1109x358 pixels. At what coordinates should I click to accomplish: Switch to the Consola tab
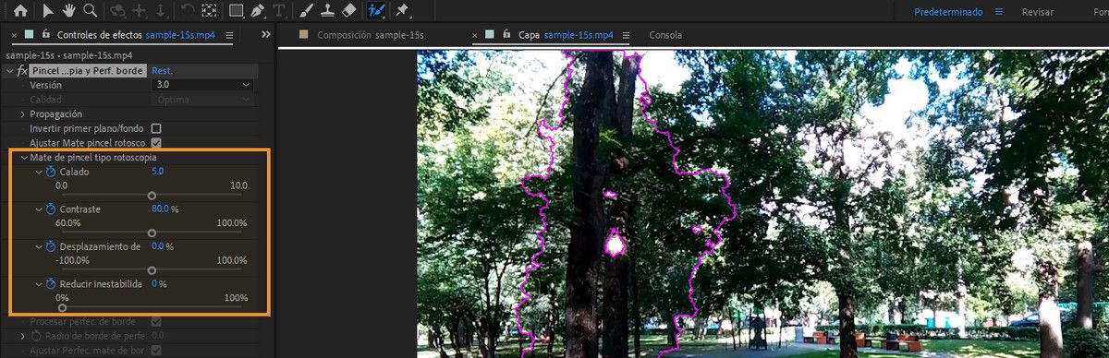coord(665,35)
